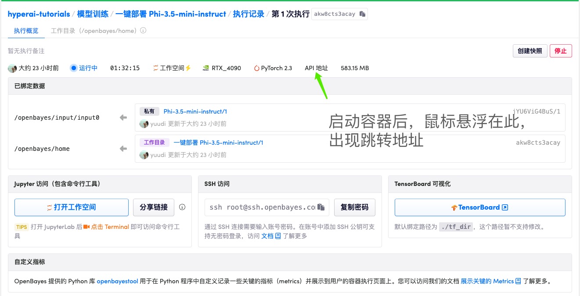The width and height of the screenshot is (580, 296).
Task: Switch to the 执行概览 tab
Action: pos(26,31)
